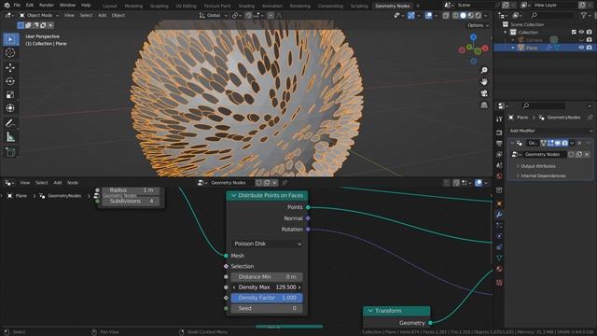The height and width of the screenshot is (336, 597).
Task: Toggle X-ray display in viewport header
Action: pyautogui.click(x=446, y=16)
